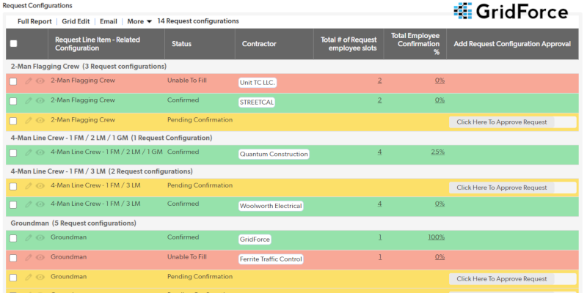Image resolution: width=587 pixels, height=293 pixels.
Task: Choose Grid Edit
Action: (x=76, y=22)
